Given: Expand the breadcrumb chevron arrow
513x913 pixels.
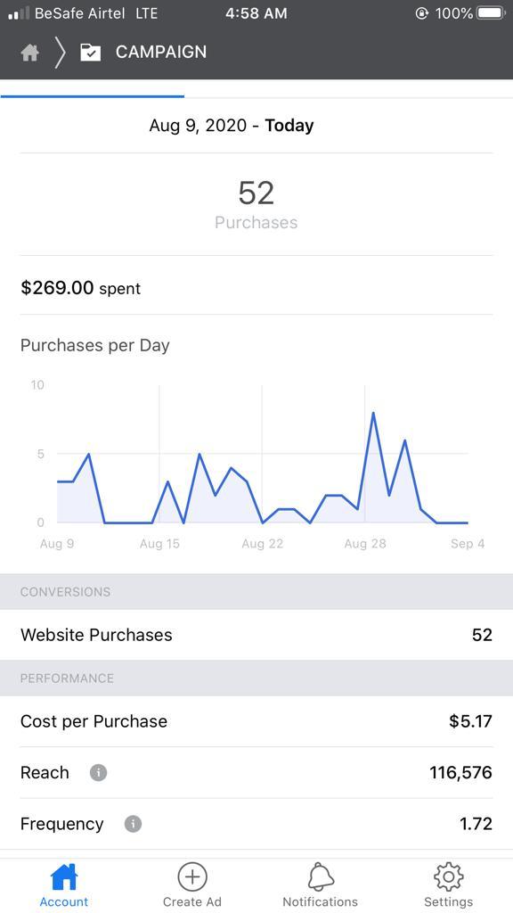Looking at the screenshot, I should point(60,53).
